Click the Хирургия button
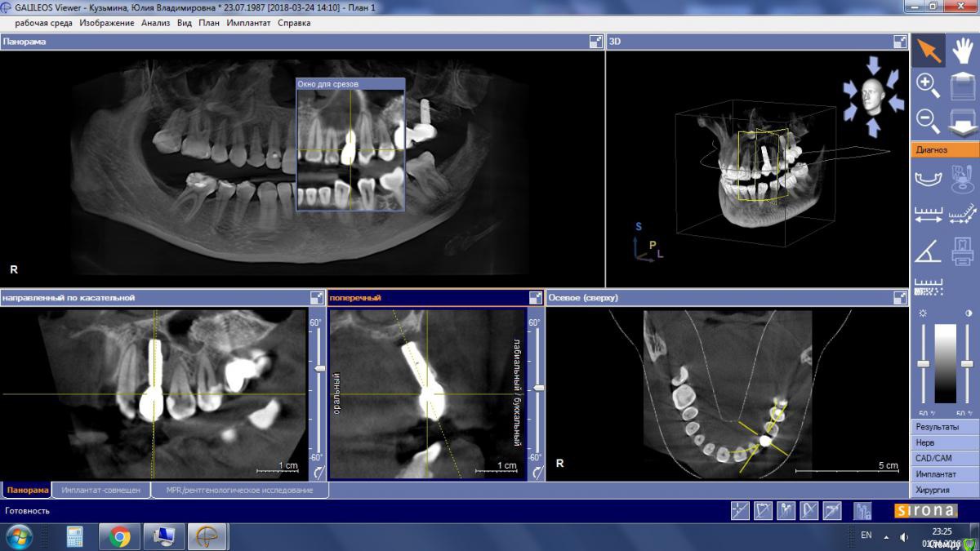The height and width of the screenshot is (551, 980). coord(945,490)
